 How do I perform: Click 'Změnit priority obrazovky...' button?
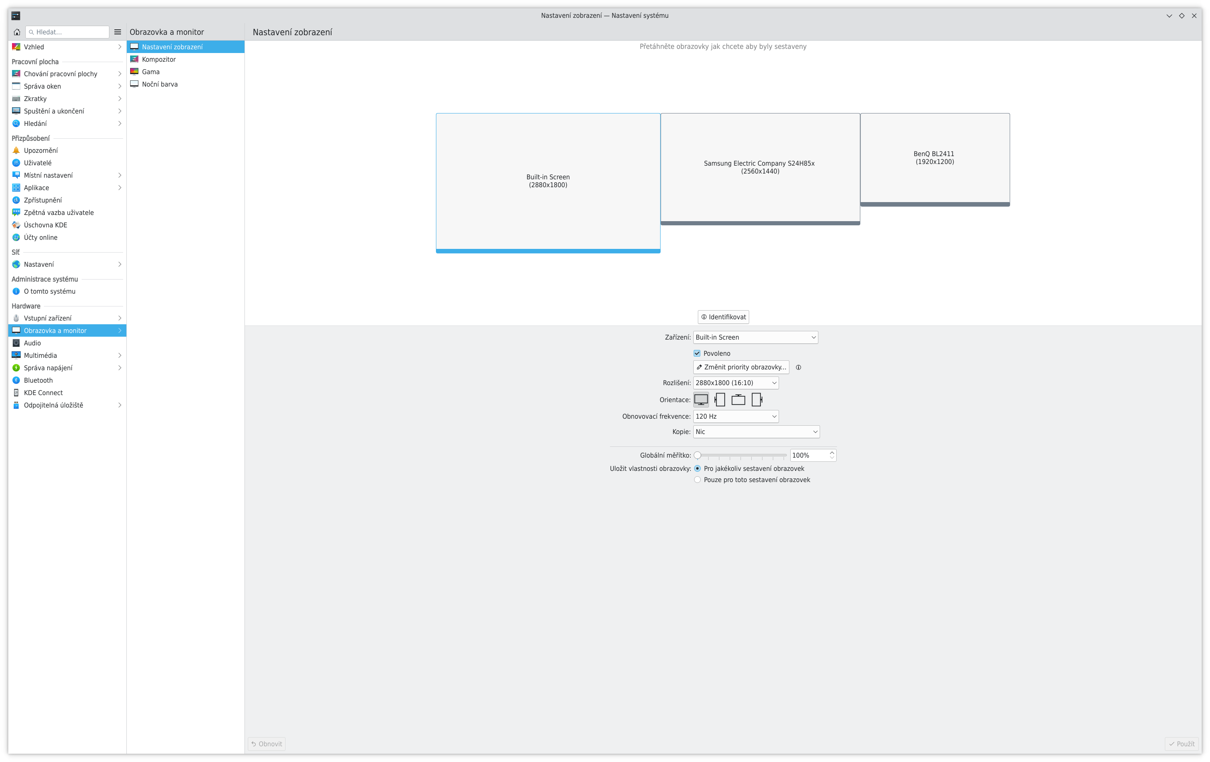coord(741,367)
